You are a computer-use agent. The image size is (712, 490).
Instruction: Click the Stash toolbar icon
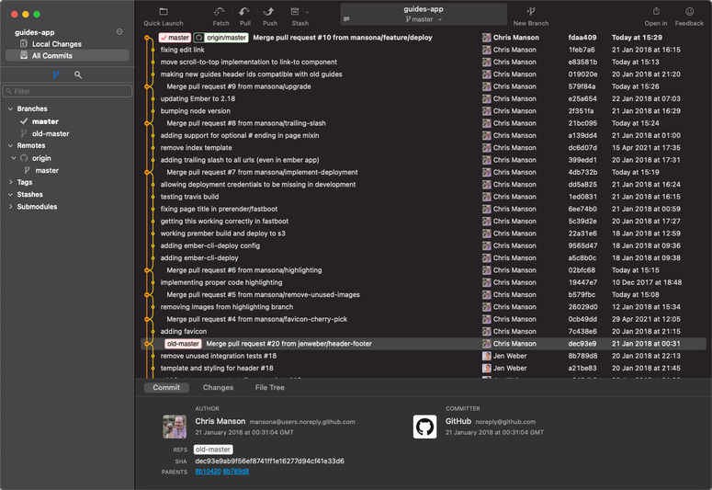295,12
